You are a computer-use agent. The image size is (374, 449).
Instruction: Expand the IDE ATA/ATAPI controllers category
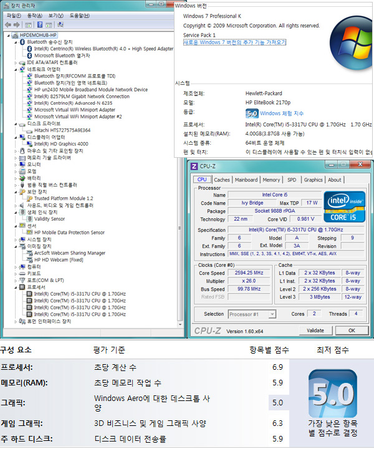16,62
